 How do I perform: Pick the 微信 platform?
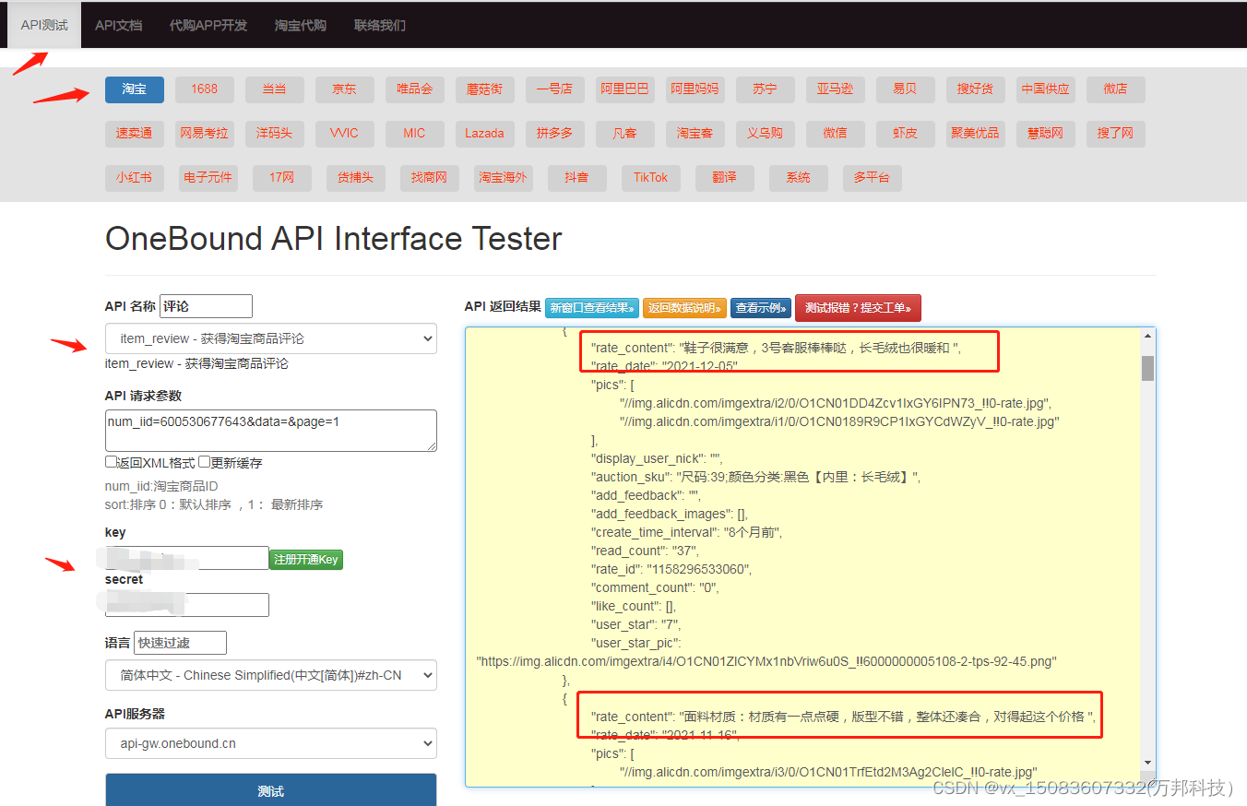(836, 134)
